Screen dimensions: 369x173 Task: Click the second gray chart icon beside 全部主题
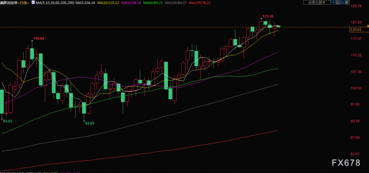338,2
